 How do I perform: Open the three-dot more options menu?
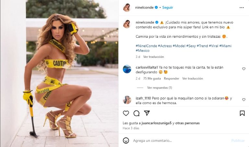pos(242,8)
